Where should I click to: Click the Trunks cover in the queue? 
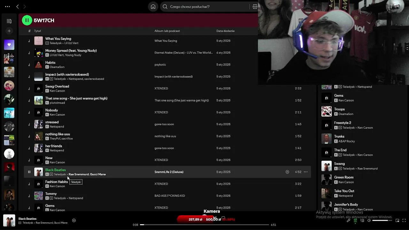327,139
